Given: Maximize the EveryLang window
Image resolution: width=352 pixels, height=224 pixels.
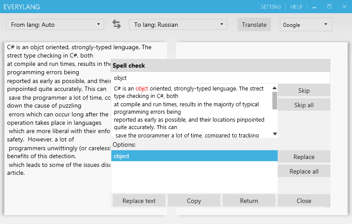Looking at the screenshot, I should pyautogui.click(x=329, y=7).
